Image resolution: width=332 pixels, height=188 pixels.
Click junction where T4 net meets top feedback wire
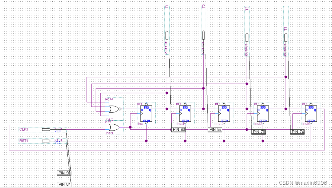[x=286, y=77]
